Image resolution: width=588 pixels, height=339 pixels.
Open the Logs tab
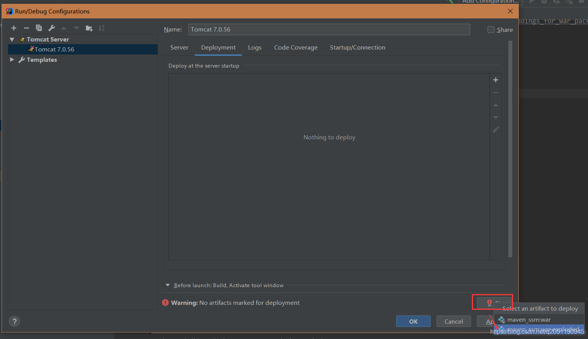(x=255, y=48)
